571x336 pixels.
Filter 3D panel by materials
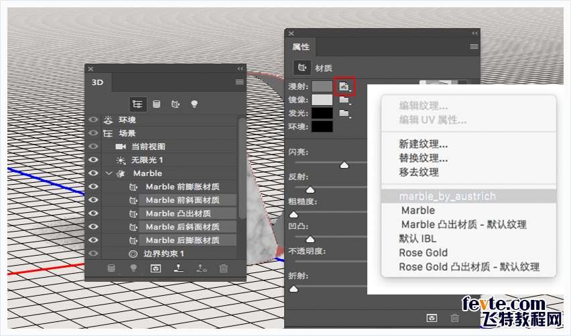pyautogui.click(x=176, y=104)
